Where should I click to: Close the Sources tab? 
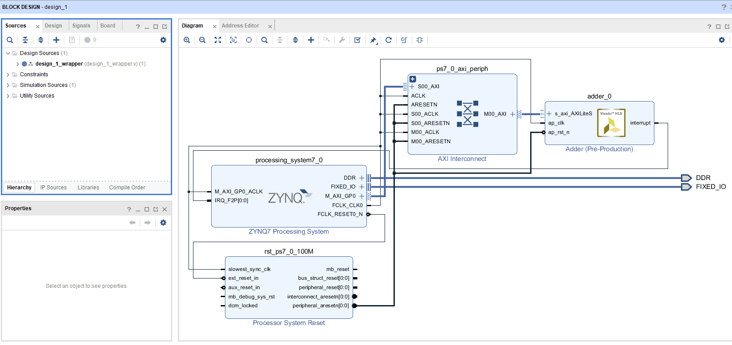[x=38, y=27]
